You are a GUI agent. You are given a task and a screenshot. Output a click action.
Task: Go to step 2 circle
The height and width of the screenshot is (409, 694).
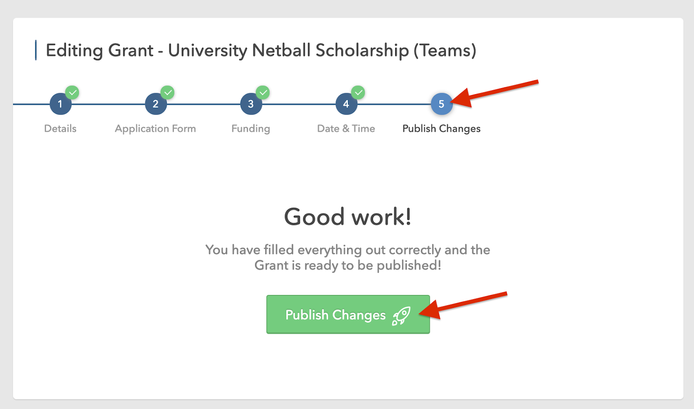click(156, 104)
